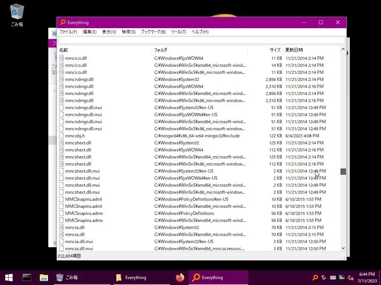Click icon of MMCSnapins.admx in PolicyDefinitions row
The width and height of the screenshot is (381, 285).
[61, 213]
